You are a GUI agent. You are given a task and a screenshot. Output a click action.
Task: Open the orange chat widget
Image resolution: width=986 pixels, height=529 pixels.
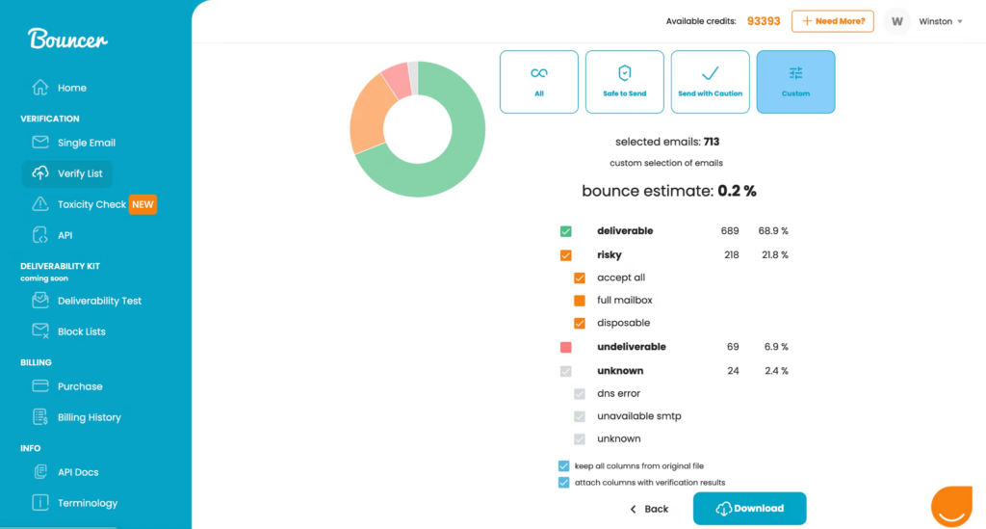(951, 506)
